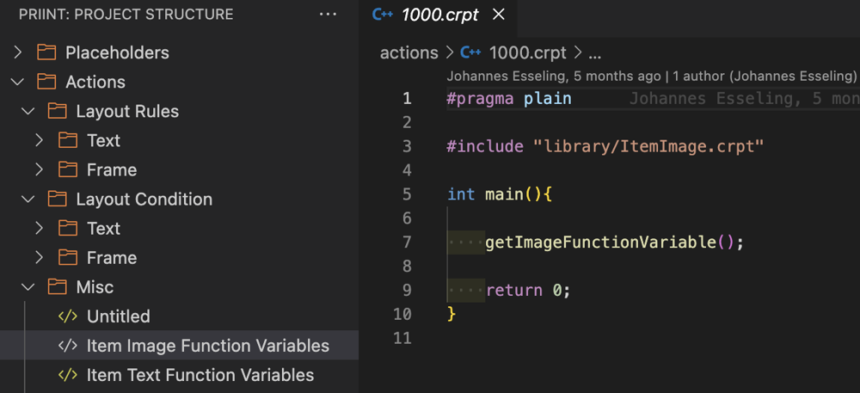Expand Frame chevron under Layout Rules
Screen dimensions: 860x393
coord(39,170)
